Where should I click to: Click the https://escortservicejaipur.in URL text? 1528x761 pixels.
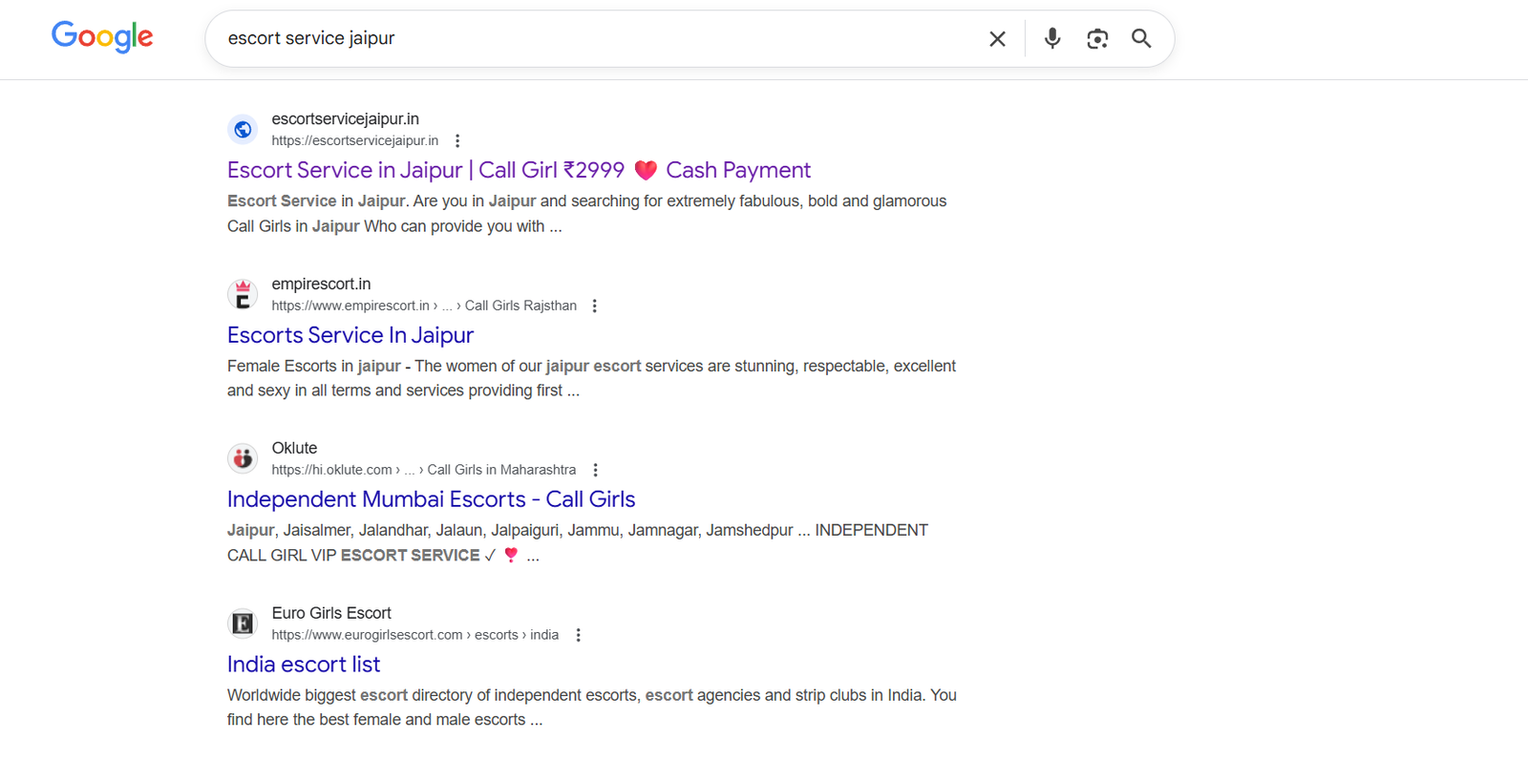tap(355, 141)
